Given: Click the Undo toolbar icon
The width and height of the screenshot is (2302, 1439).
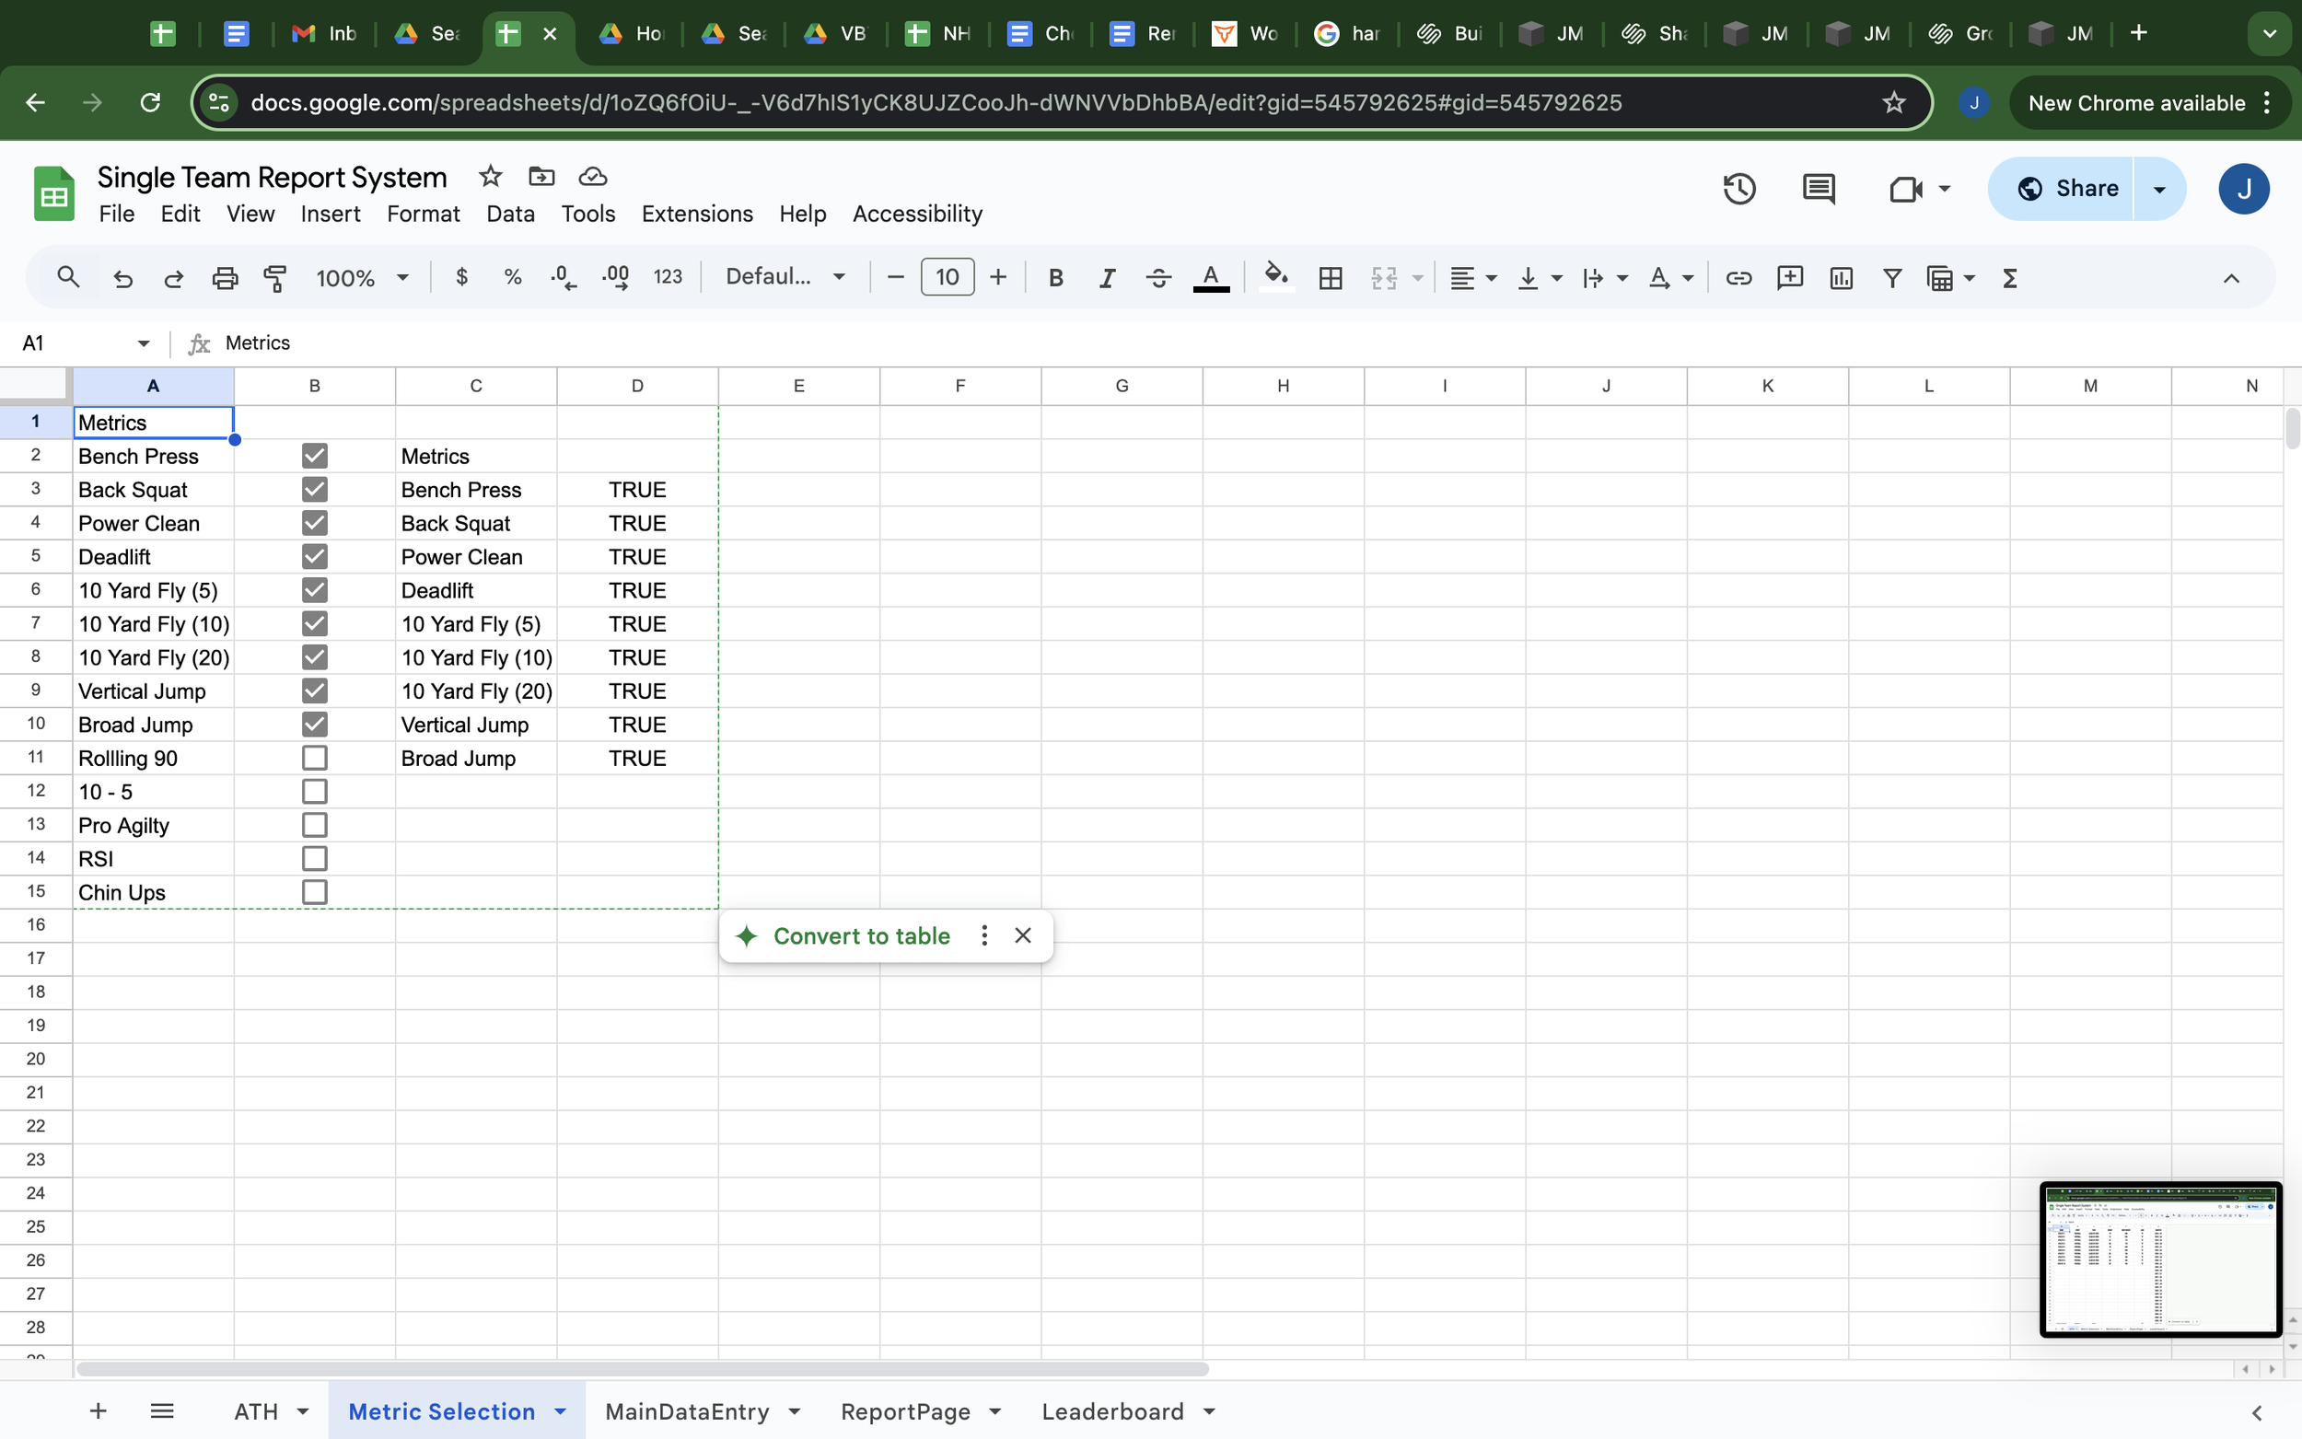Looking at the screenshot, I should (x=122, y=278).
